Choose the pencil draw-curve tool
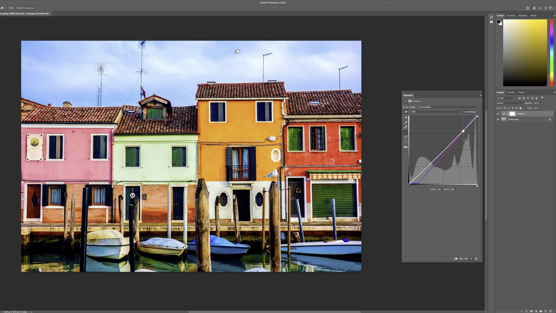The image size is (556, 313). pos(406,137)
